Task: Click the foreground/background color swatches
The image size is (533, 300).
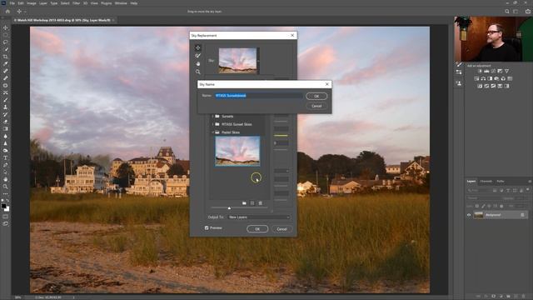Action: tap(5, 207)
